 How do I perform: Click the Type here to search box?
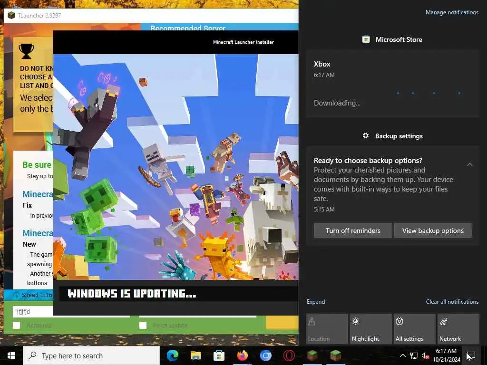click(91, 355)
